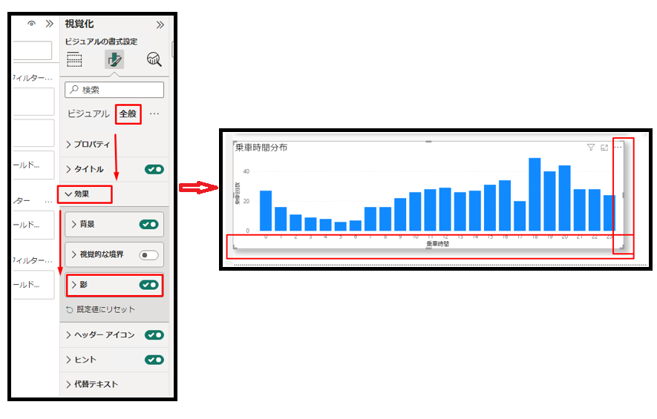Click the bar for hour 0
Image resolution: width=657 pixels, height=419 pixels.
[266, 211]
